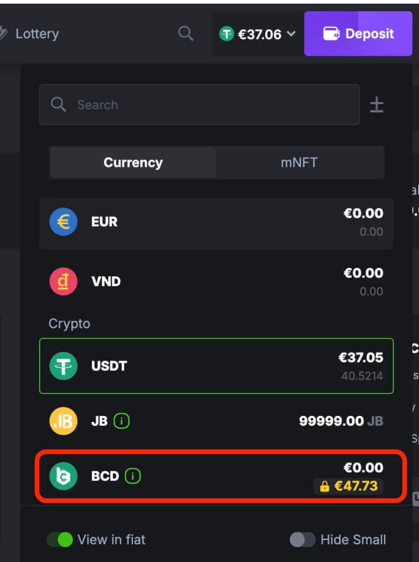Screen dimensions: 419x562
Task: Click the VND dong coin icon
Action: [x=63, y=281]
